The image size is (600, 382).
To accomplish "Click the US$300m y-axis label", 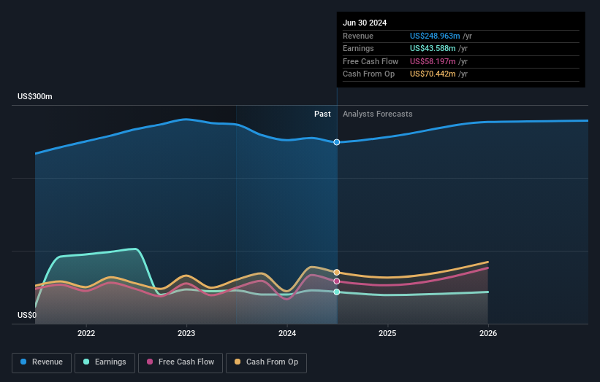I will pos(35,96).
